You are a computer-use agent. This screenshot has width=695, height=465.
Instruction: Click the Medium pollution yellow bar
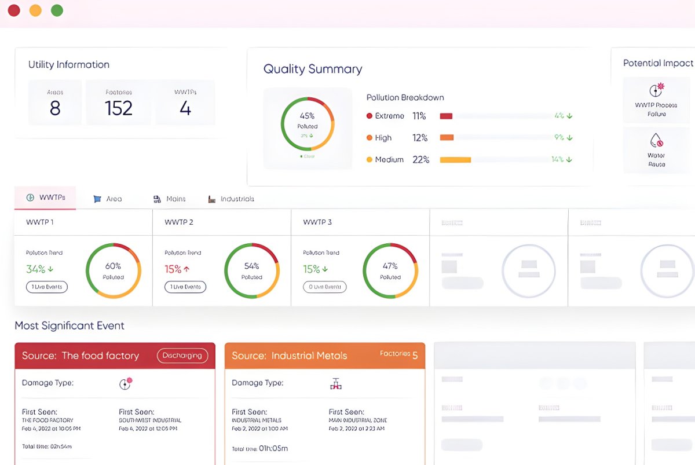[x=455, y=159]
